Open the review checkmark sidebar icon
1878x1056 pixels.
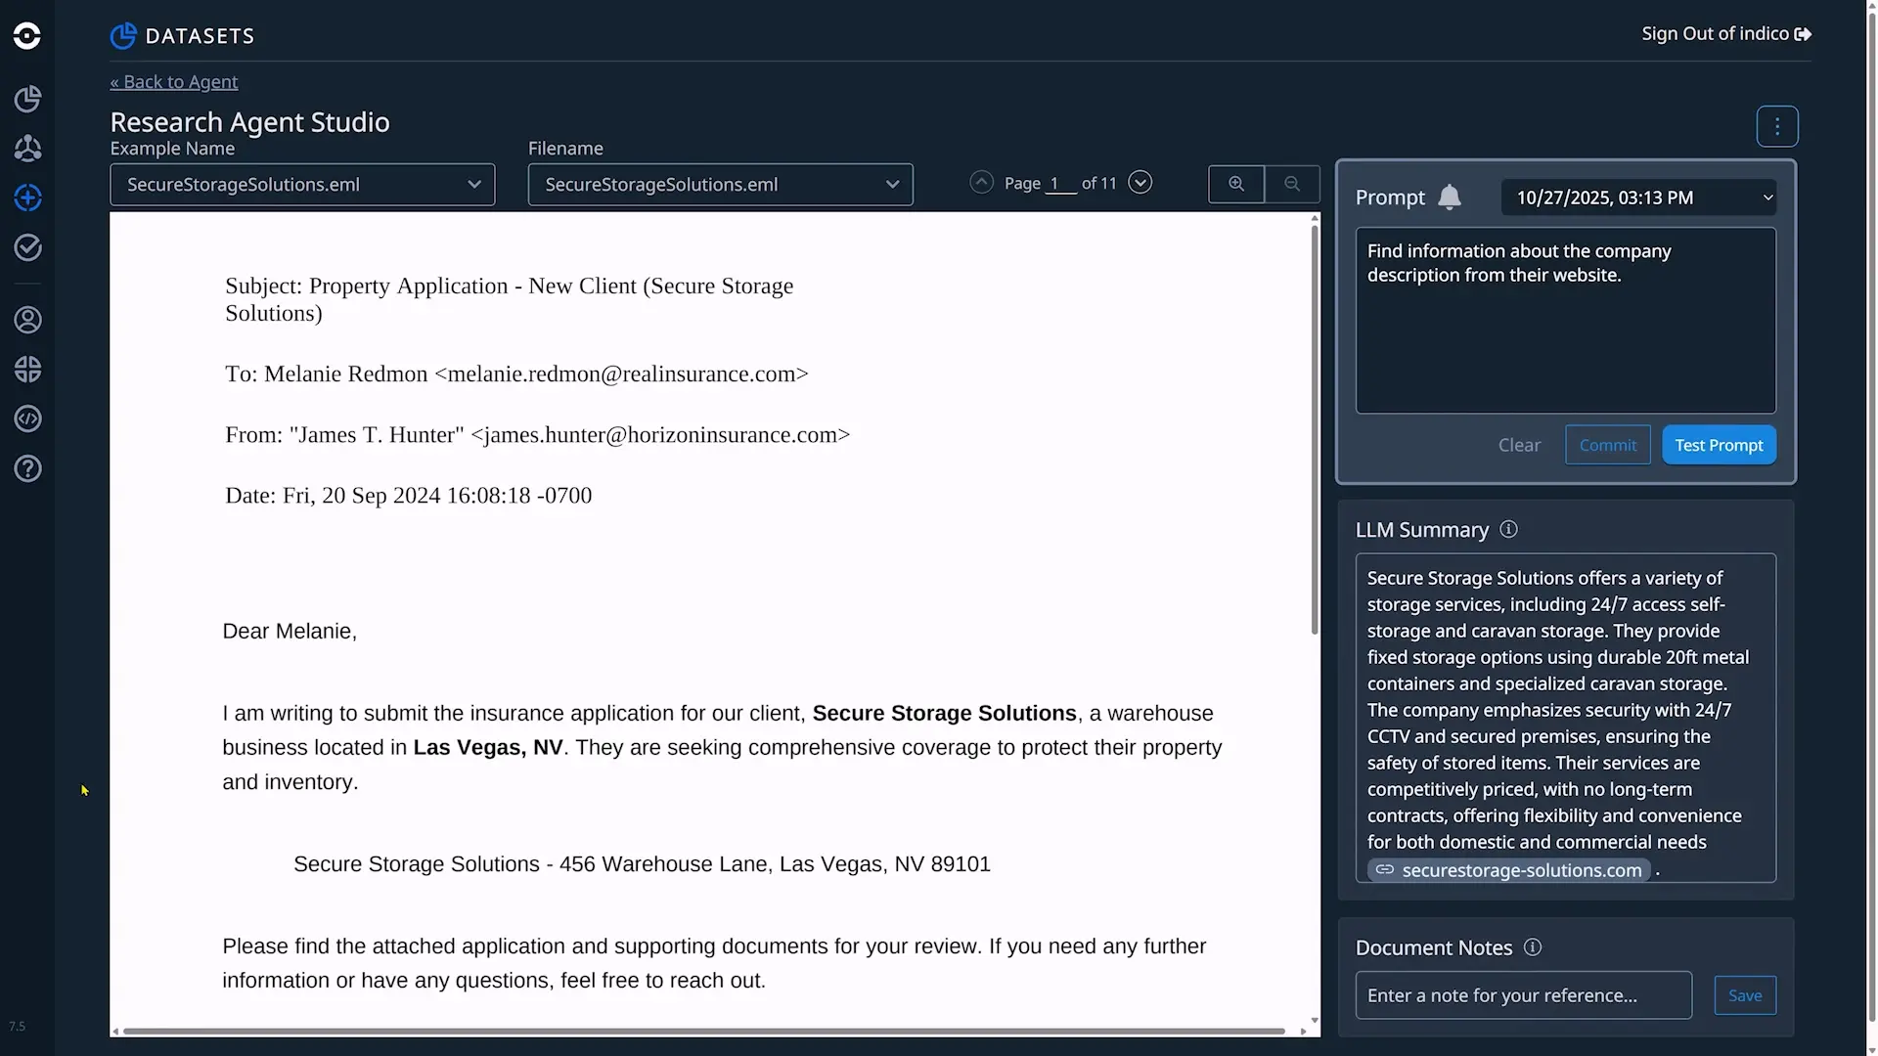tap(27, 247)
